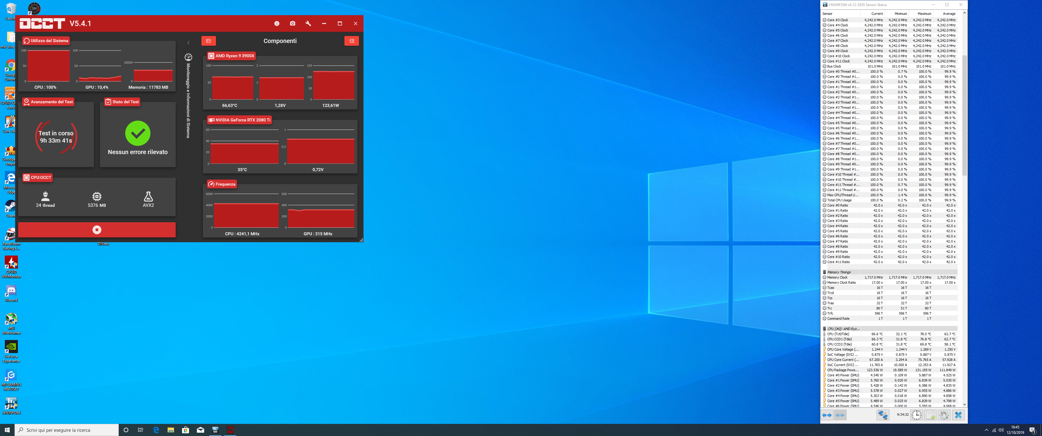Click the green no-error checkmark
The width and height of the screenshot is (1042, 436).
pyautogui.click(x=138, y=133)
